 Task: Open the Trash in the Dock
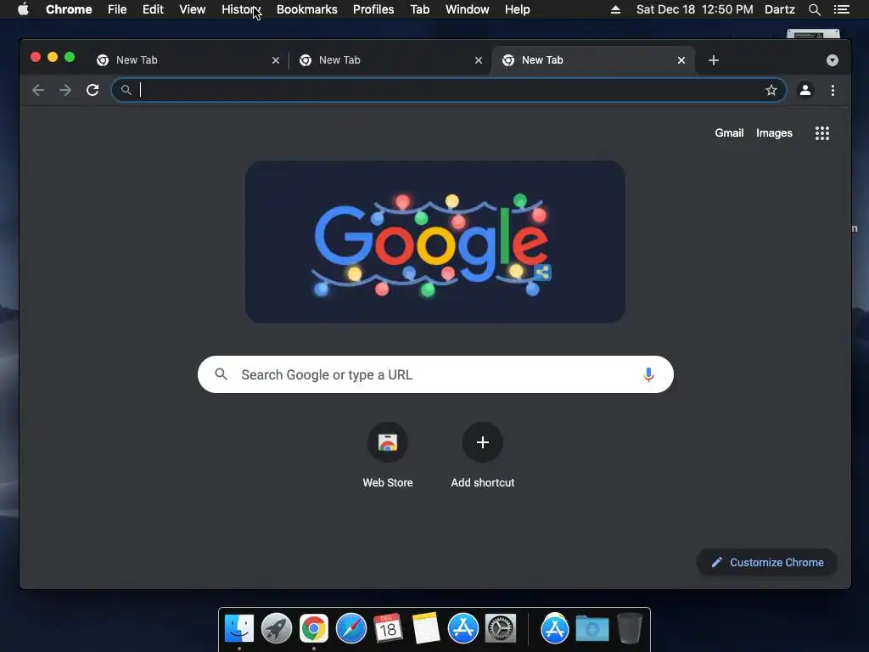pos(630,628)
